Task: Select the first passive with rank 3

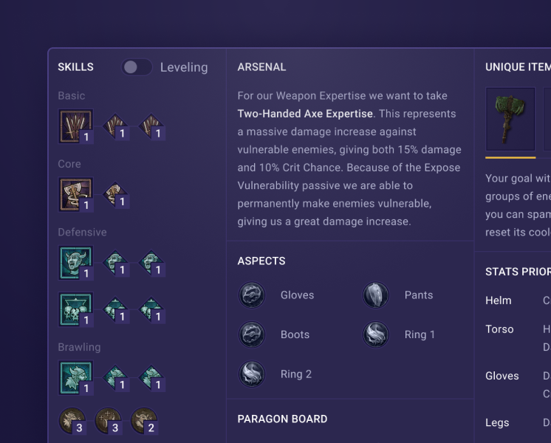Action: click(x=72, y=421)
